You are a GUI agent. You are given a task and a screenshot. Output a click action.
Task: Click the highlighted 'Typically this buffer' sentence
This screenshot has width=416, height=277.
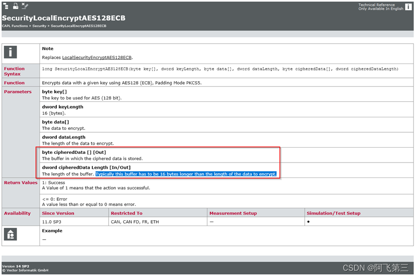pyautogui.click(x=186, y=174)
